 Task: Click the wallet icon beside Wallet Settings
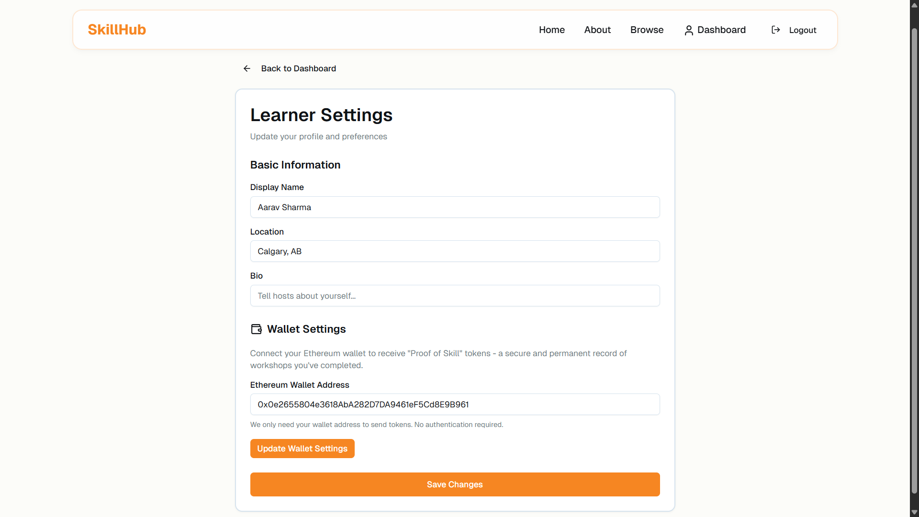(256, 329)
